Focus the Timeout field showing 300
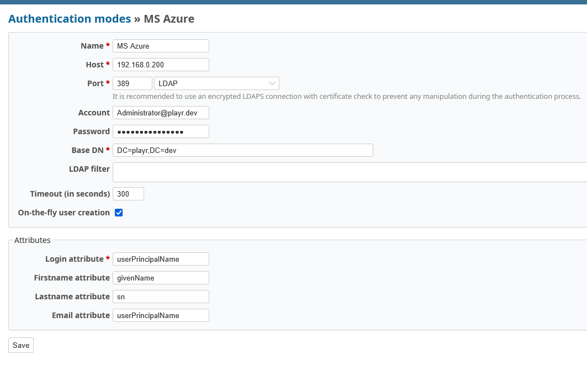Screen dimensions: 587x365 128,194
